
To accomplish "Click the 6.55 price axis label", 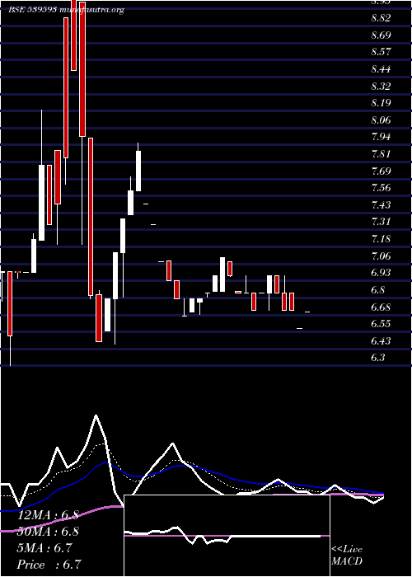I will [381, 324].
